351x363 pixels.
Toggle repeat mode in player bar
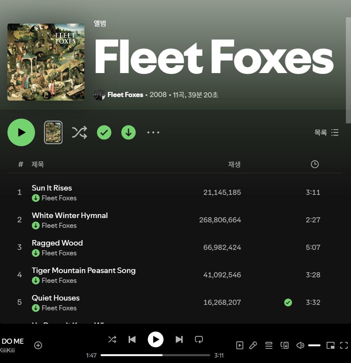(x=199, y=339)
